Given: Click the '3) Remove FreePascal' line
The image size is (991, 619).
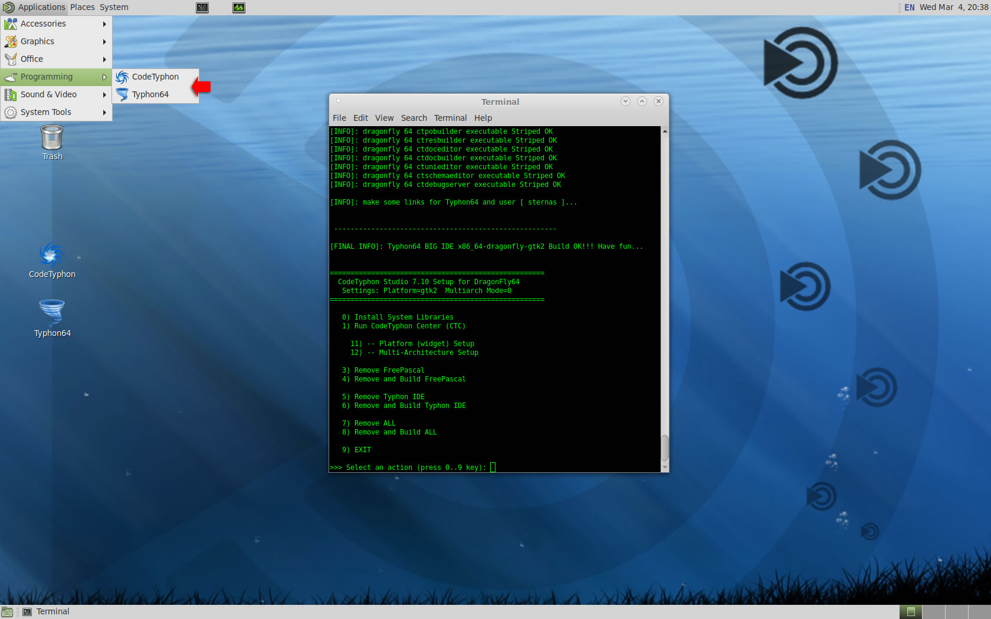Looking at the screenshot, I should 383,370.
